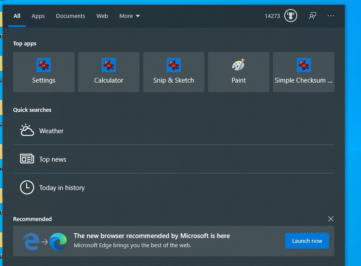Open Simple Checksum app tile
The height and width of the screenshot is (266, 361).
[x=303, y=72]
